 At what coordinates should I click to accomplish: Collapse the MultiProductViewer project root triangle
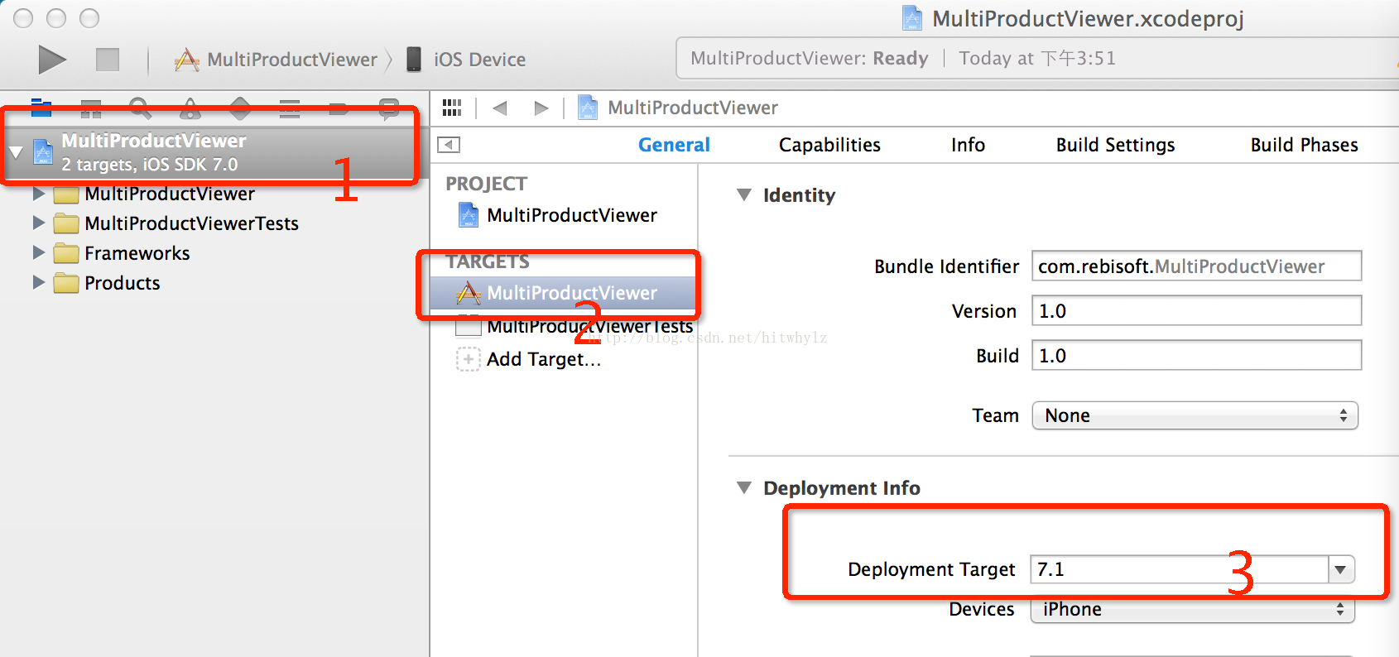pyautogui.click(x=15, y=152)
